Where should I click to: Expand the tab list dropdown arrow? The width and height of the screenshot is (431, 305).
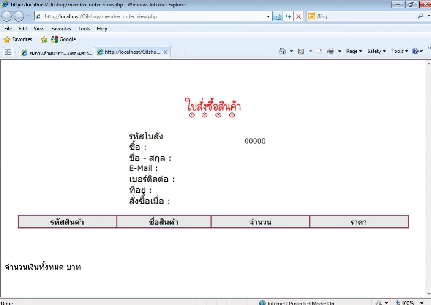point(16,52)
